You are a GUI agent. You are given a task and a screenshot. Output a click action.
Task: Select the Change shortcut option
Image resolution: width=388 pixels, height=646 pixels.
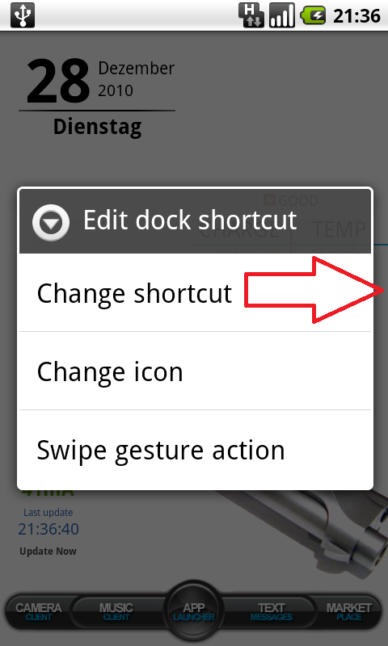(195, 292)
